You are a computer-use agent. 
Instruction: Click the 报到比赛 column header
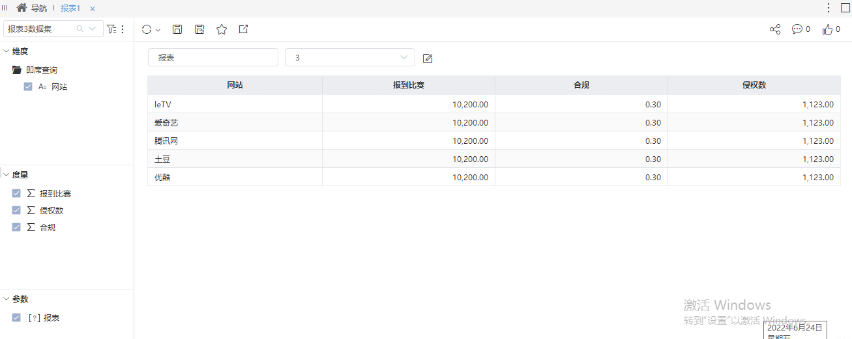[x=409, y=85]
